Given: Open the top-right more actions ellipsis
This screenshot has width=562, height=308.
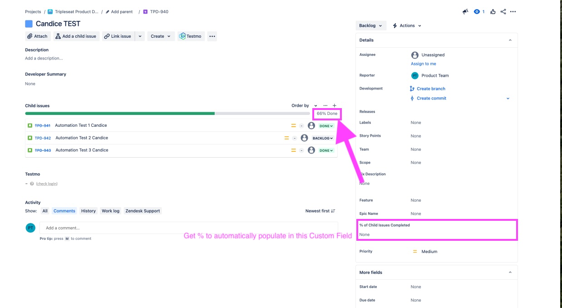Looking at the screenshot, I should [x=513, y=12].
